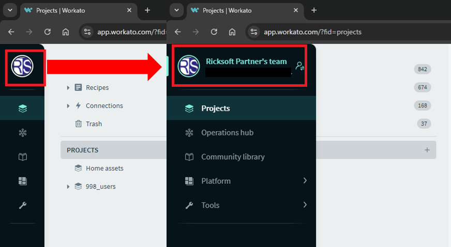
Task: Go to home page in left browser window
Action: (66, 32)
